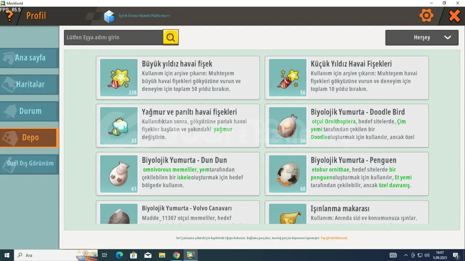The height and width of the screenshot is (261, 465).
Task: Pick the Penguen egg icon
Action: click(x=288, y=174)
